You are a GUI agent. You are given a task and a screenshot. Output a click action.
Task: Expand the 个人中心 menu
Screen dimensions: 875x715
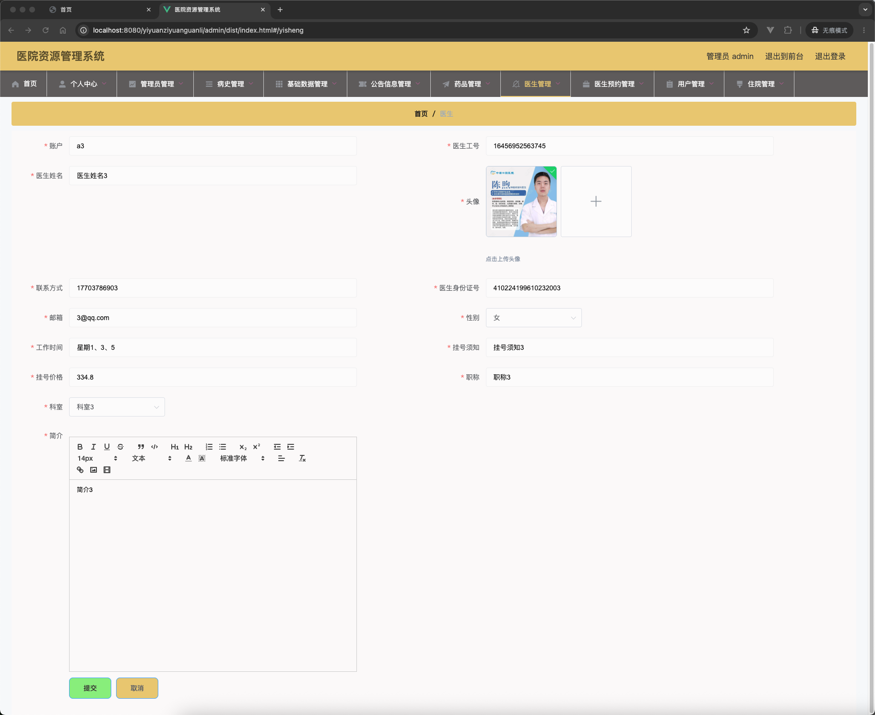click(x=82, y=84)
